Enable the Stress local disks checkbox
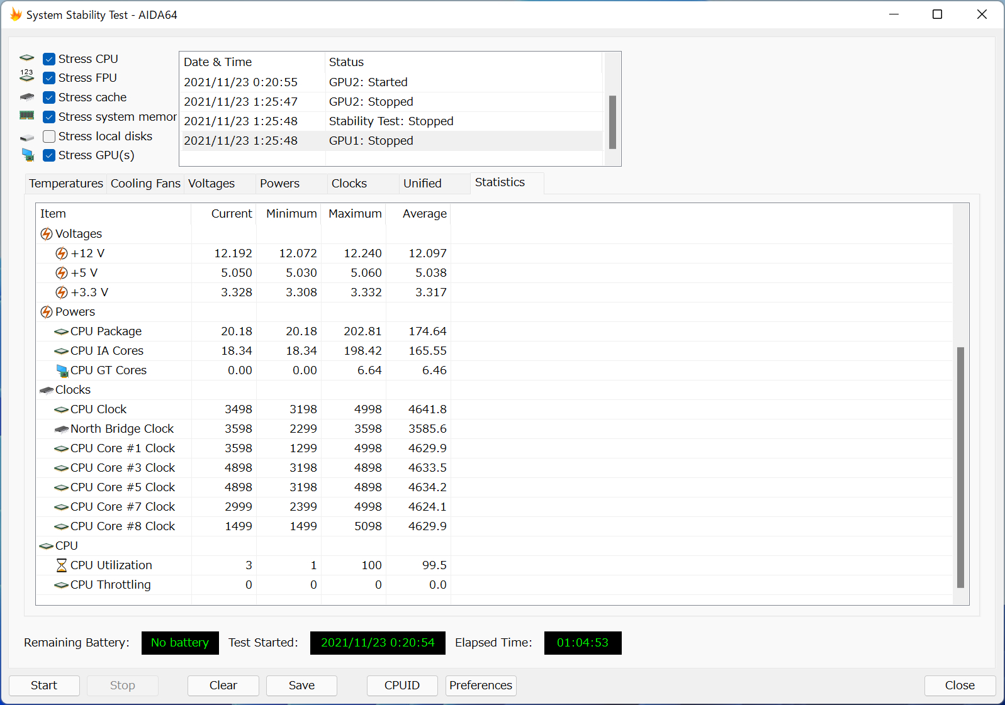 tap(49, 136)
